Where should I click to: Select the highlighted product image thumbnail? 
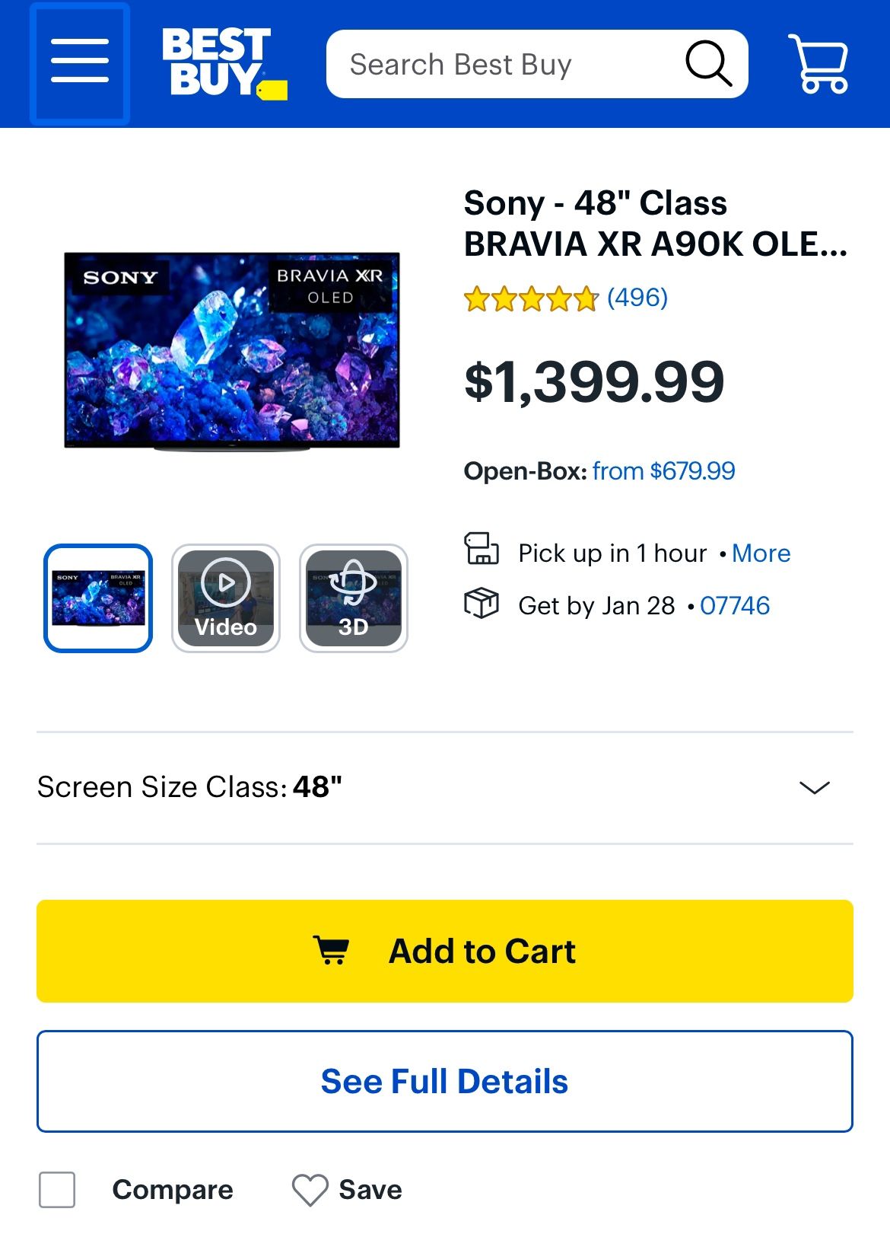[x=97, y=598]
